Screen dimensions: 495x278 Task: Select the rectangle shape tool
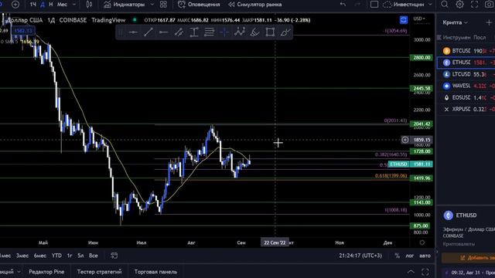pyautogui.click(x=270, y=32)
